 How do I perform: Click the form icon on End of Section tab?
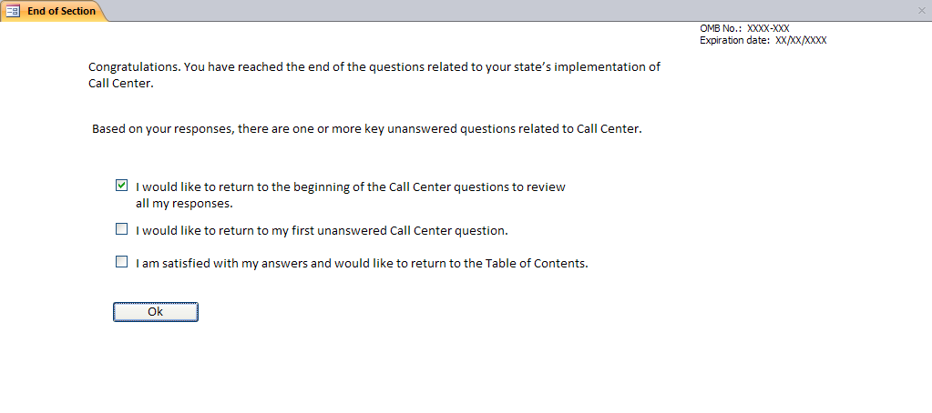coord(14,11)
